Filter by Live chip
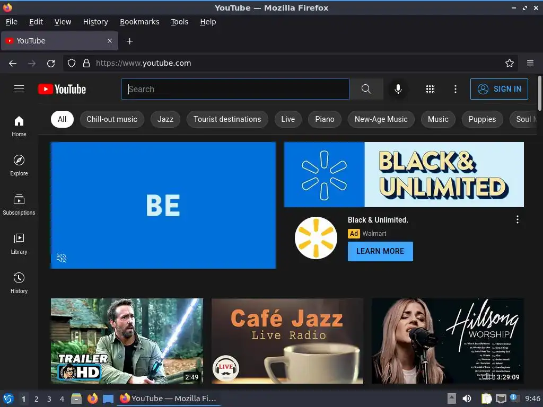This screenshot has width=543, height=407. click(x=288, y=119)
